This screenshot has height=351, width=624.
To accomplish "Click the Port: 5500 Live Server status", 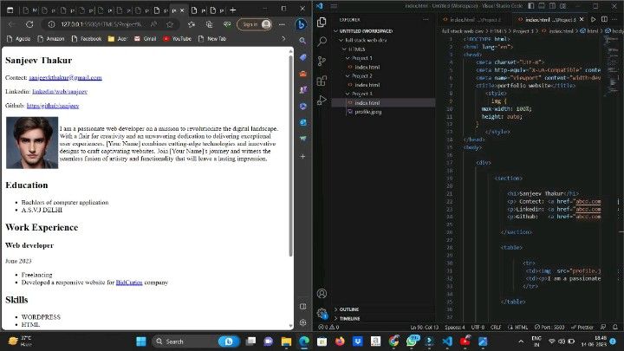I will [549, 327].
